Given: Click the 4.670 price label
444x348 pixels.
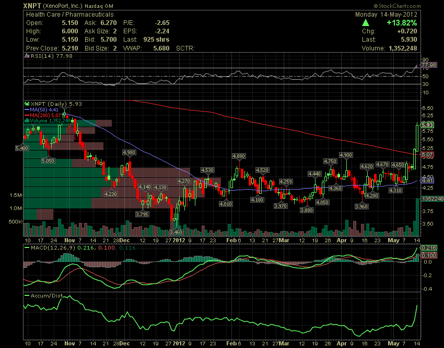Looking at the screenshot, I should click(x=382, y=165).
